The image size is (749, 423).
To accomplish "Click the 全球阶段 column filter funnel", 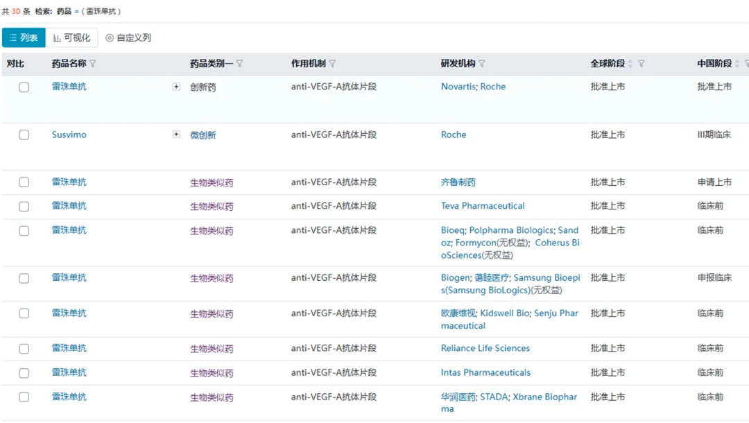I will pos(641,64).
